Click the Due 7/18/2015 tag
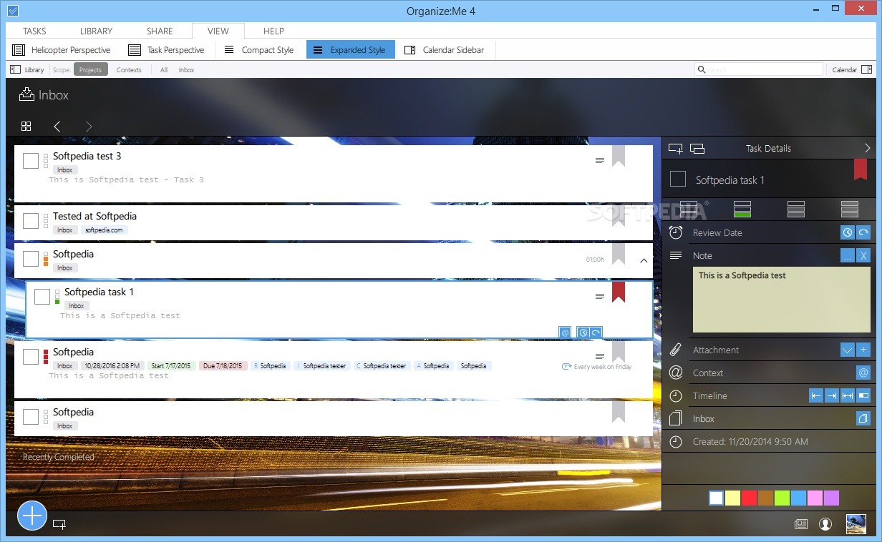The width and height of the screenshot is (882, 542). (x=223, y=365)
